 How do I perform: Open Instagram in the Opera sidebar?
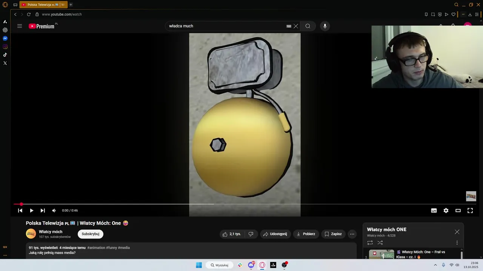[5, 47]
